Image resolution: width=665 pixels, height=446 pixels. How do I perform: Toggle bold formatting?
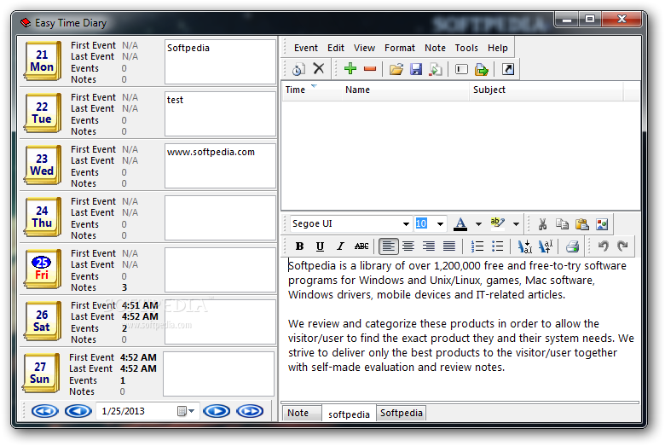tap(299, 246)
